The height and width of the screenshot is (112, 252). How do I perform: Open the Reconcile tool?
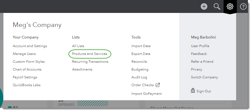139,62
